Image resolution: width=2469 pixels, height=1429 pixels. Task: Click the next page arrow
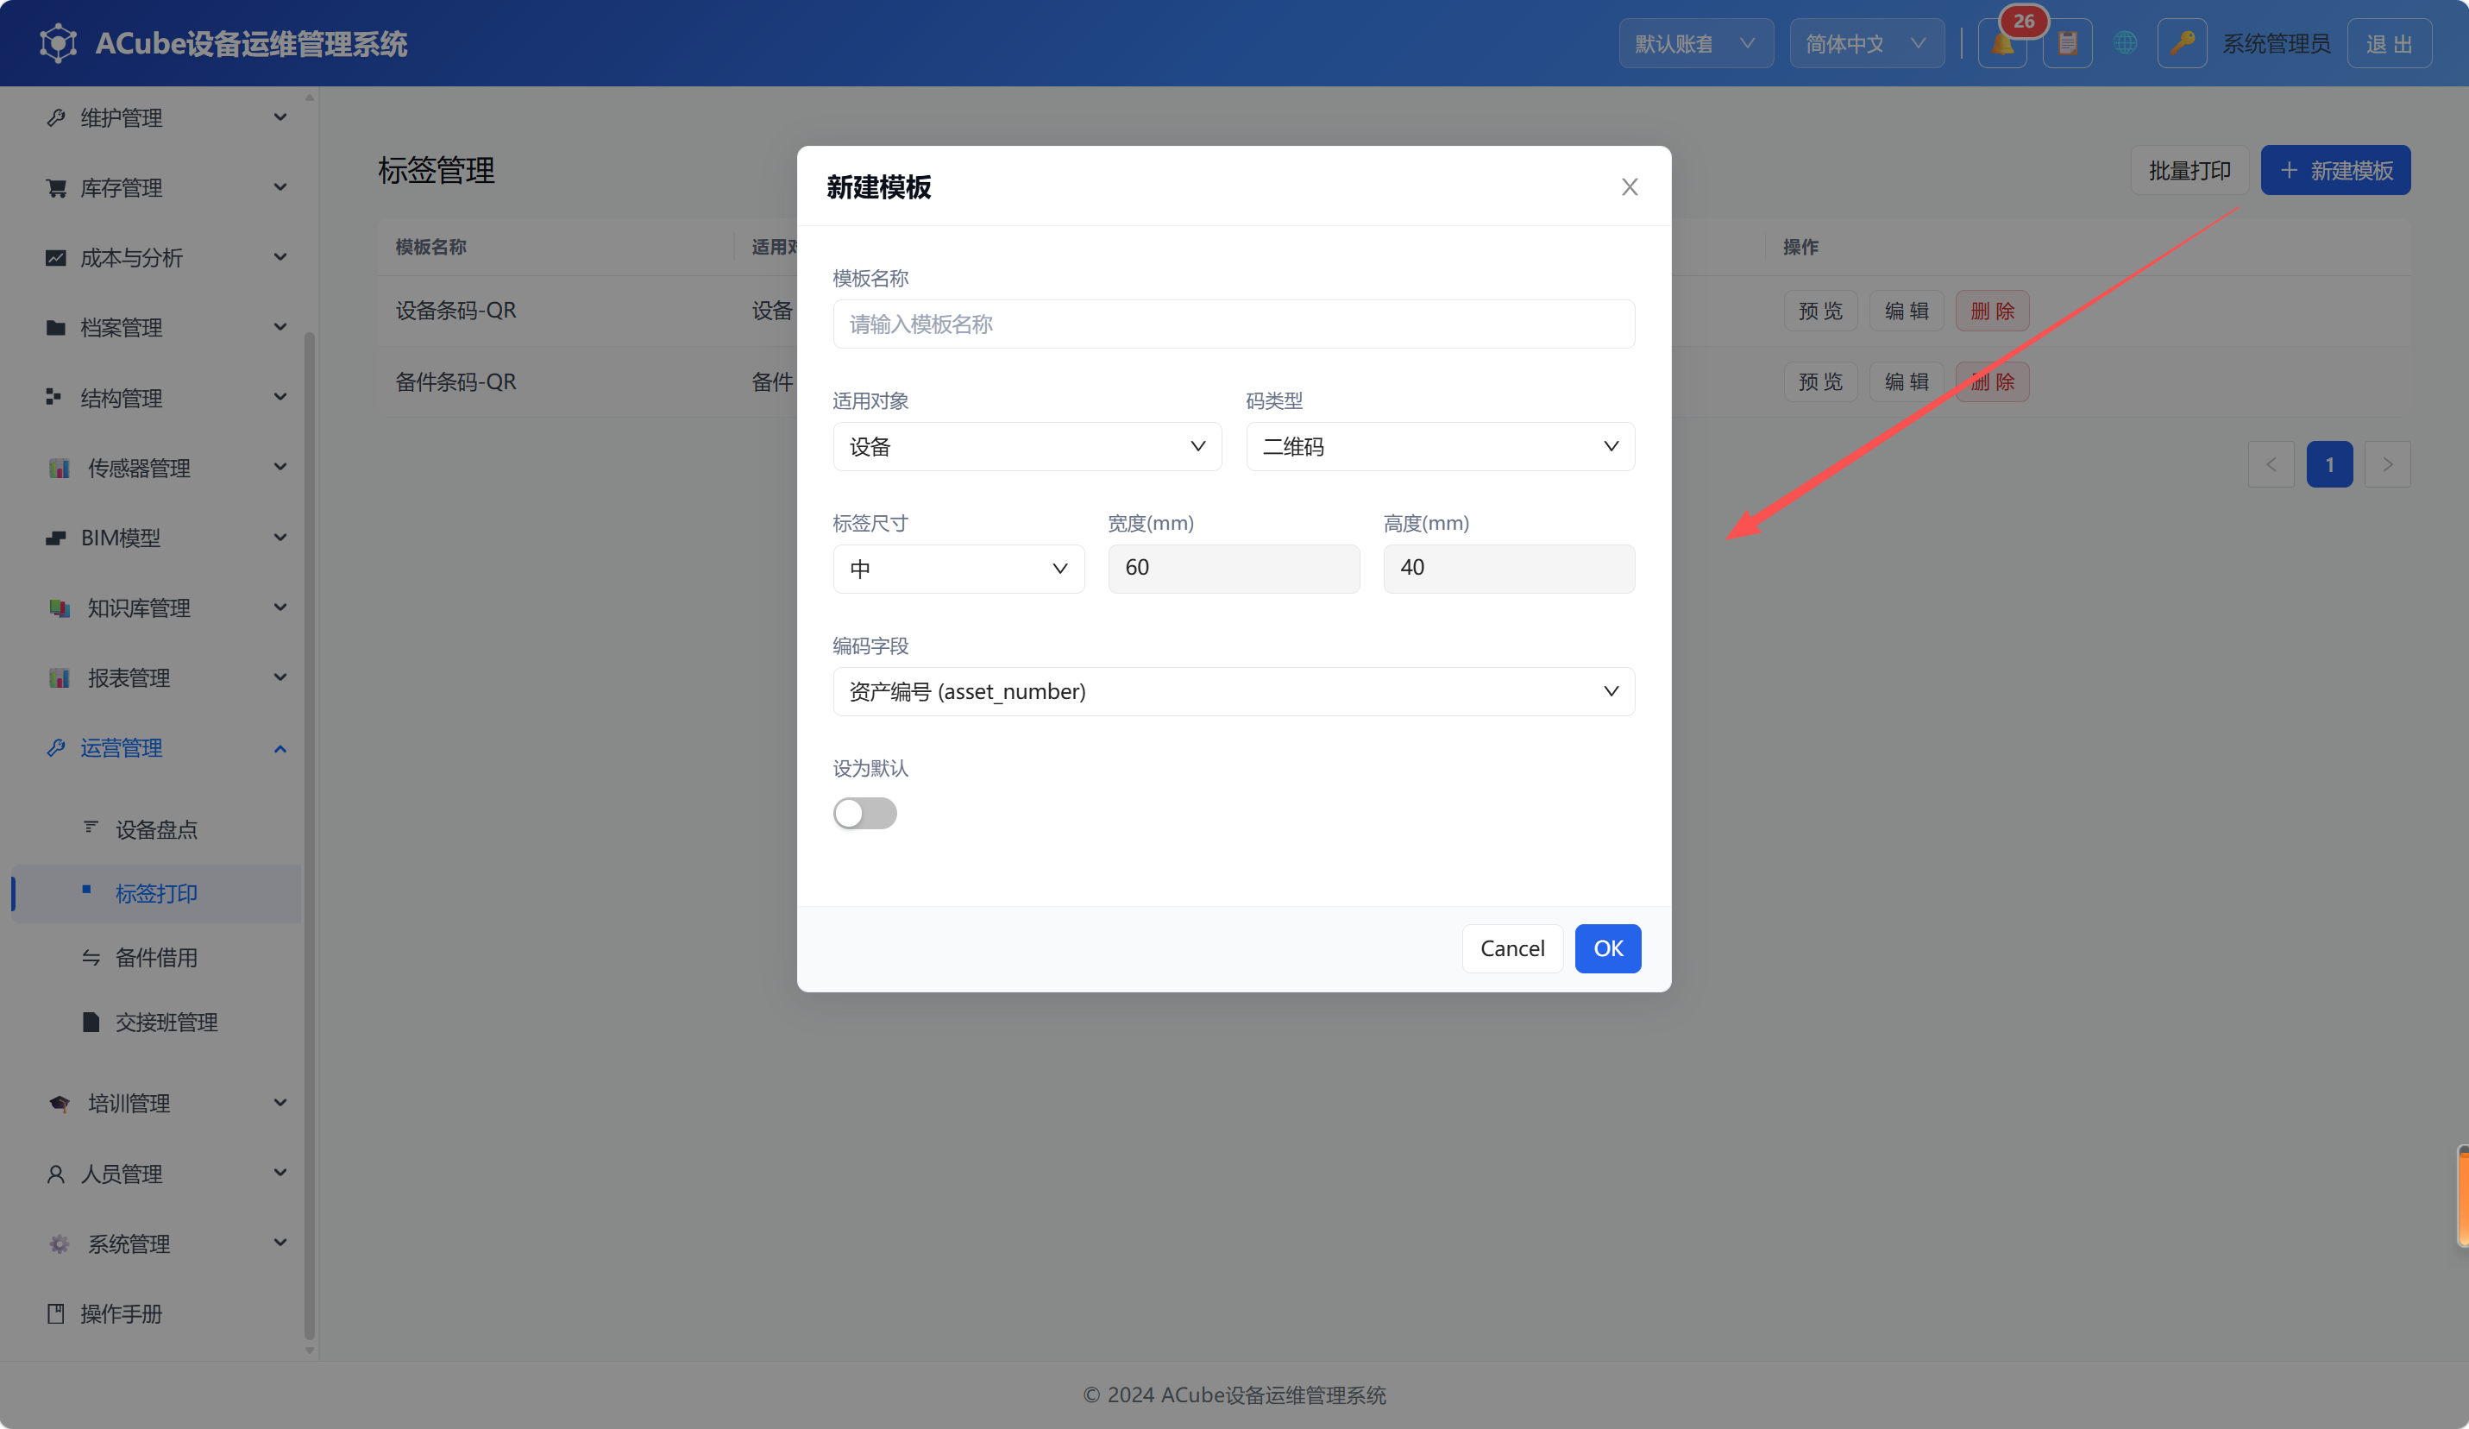[x=2387, y=464]
